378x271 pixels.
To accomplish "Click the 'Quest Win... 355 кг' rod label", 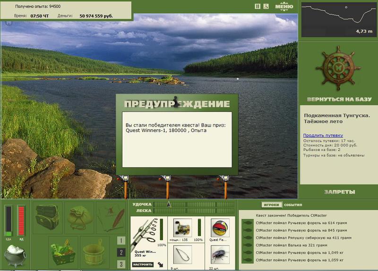I will [145, 254].
